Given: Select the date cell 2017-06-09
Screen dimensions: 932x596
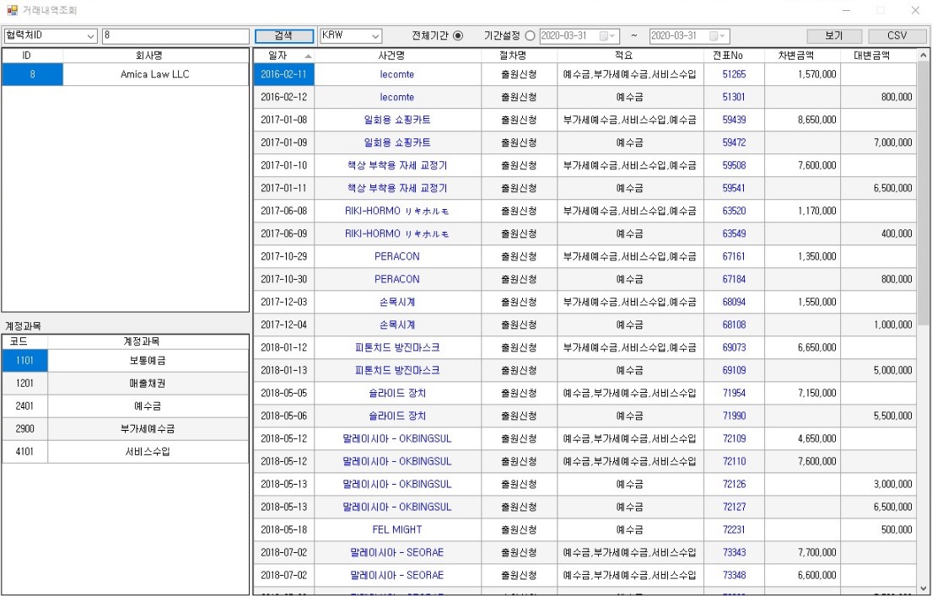Looking at the screenshot, I should (284, 234).
